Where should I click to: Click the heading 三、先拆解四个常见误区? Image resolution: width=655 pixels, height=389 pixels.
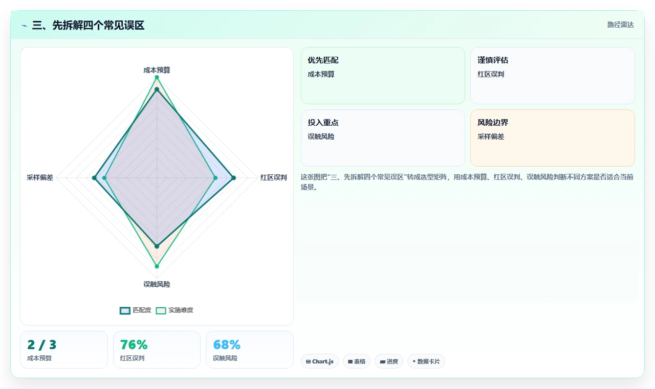88,26
